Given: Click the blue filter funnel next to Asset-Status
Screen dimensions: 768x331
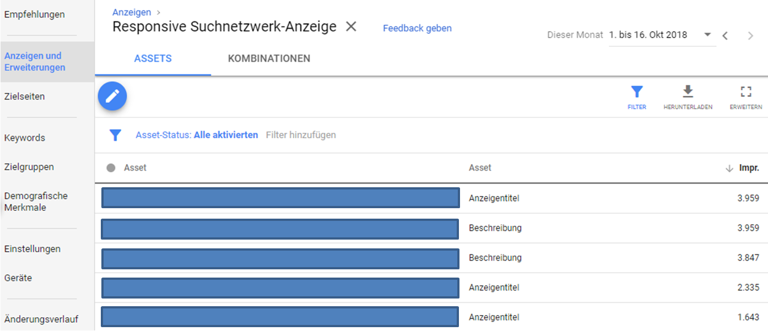Looking at the screenshot, I should [x=115, y=134].
